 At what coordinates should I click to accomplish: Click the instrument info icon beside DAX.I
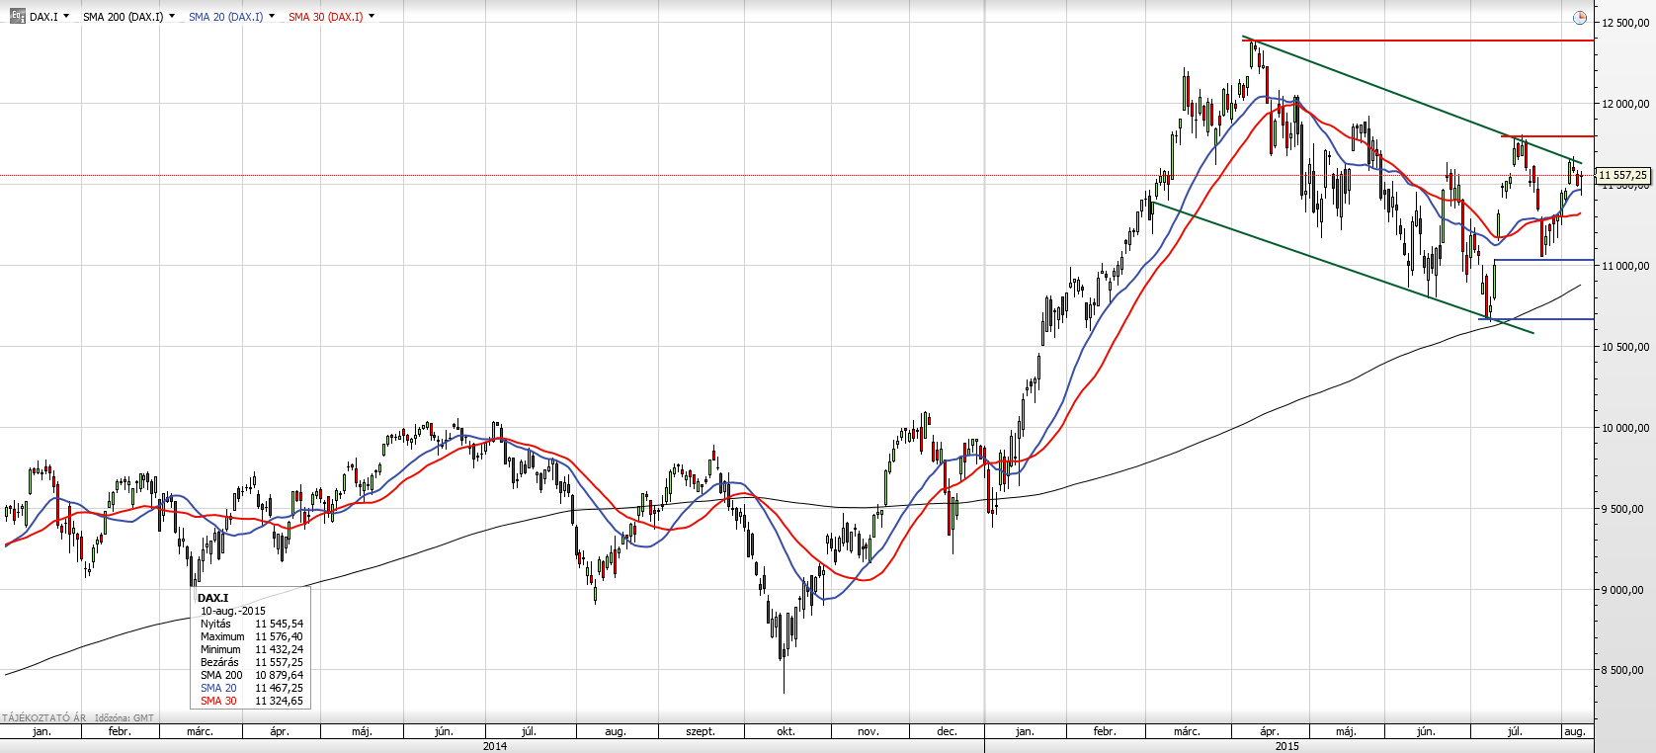18,16
